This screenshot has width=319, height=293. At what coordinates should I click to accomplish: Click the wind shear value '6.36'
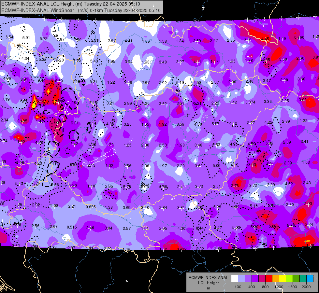pos(18,204)
